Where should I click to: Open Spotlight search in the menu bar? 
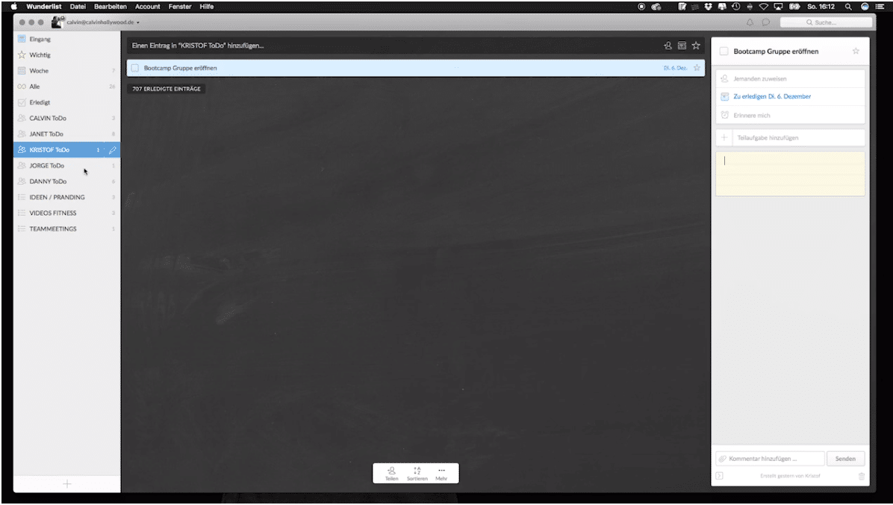click(848, 6)
